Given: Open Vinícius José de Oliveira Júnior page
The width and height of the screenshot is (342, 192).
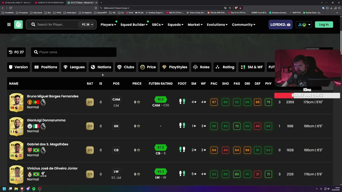Looking at the screenshot, I should click(x=52, y=168).
